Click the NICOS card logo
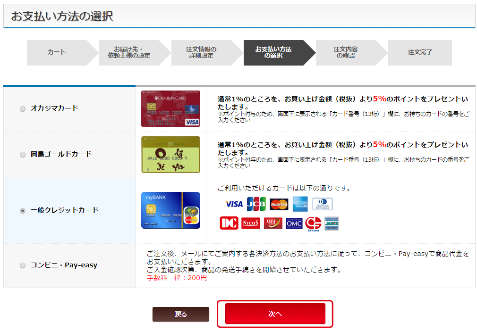 250,223
